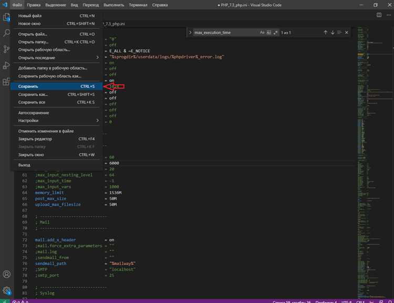Open editor More Actions ellipsis
Viewport: 394px width, 303px height.
(x=389, y=15)
